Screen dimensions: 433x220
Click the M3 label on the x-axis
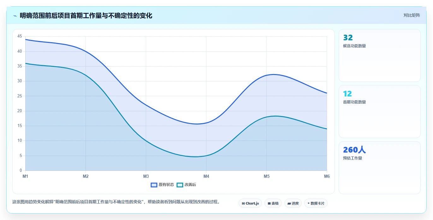(x=146, y=176)
